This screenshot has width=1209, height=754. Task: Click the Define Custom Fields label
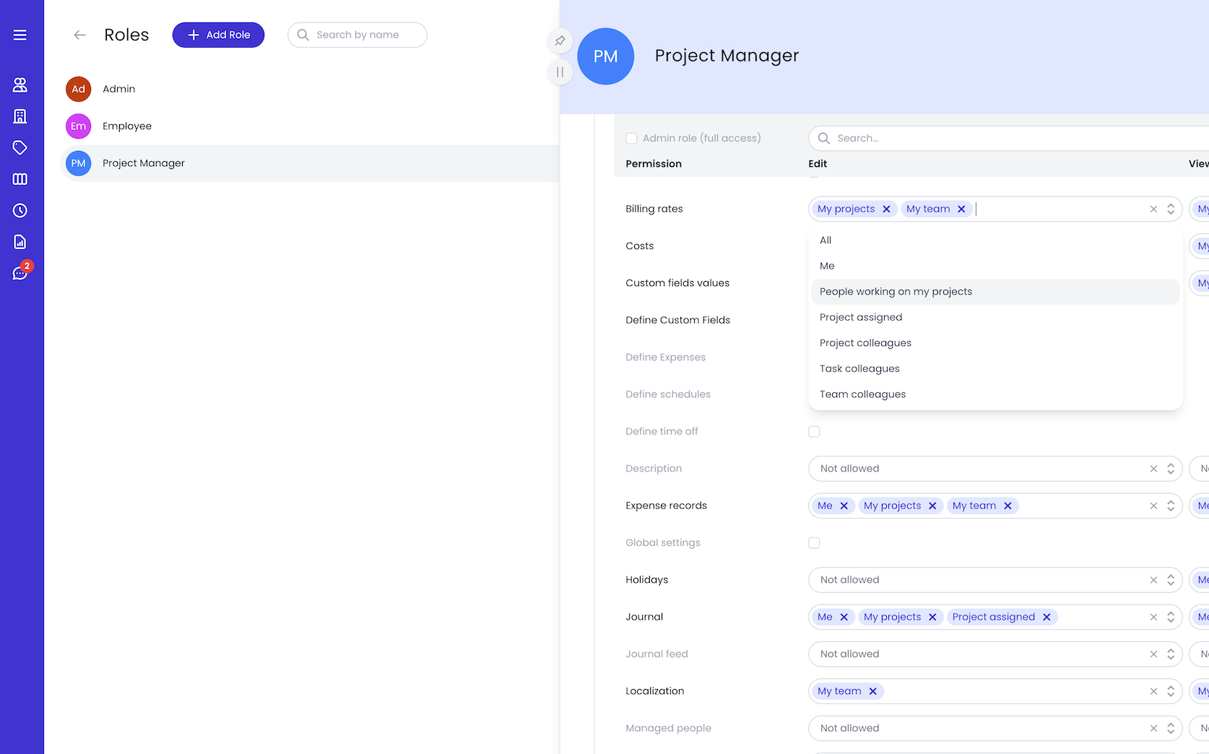point(678,320)
